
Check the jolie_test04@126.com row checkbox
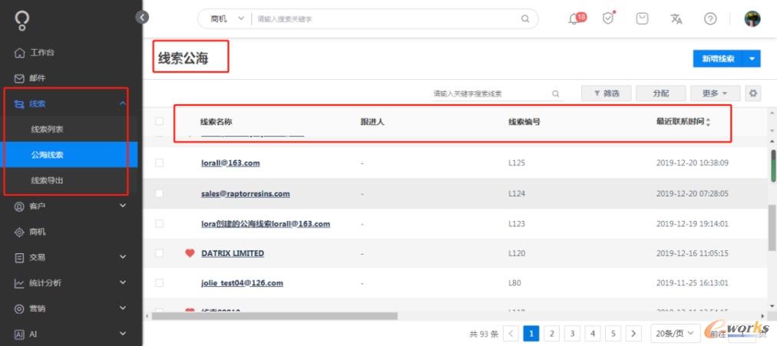click(159, 283)
